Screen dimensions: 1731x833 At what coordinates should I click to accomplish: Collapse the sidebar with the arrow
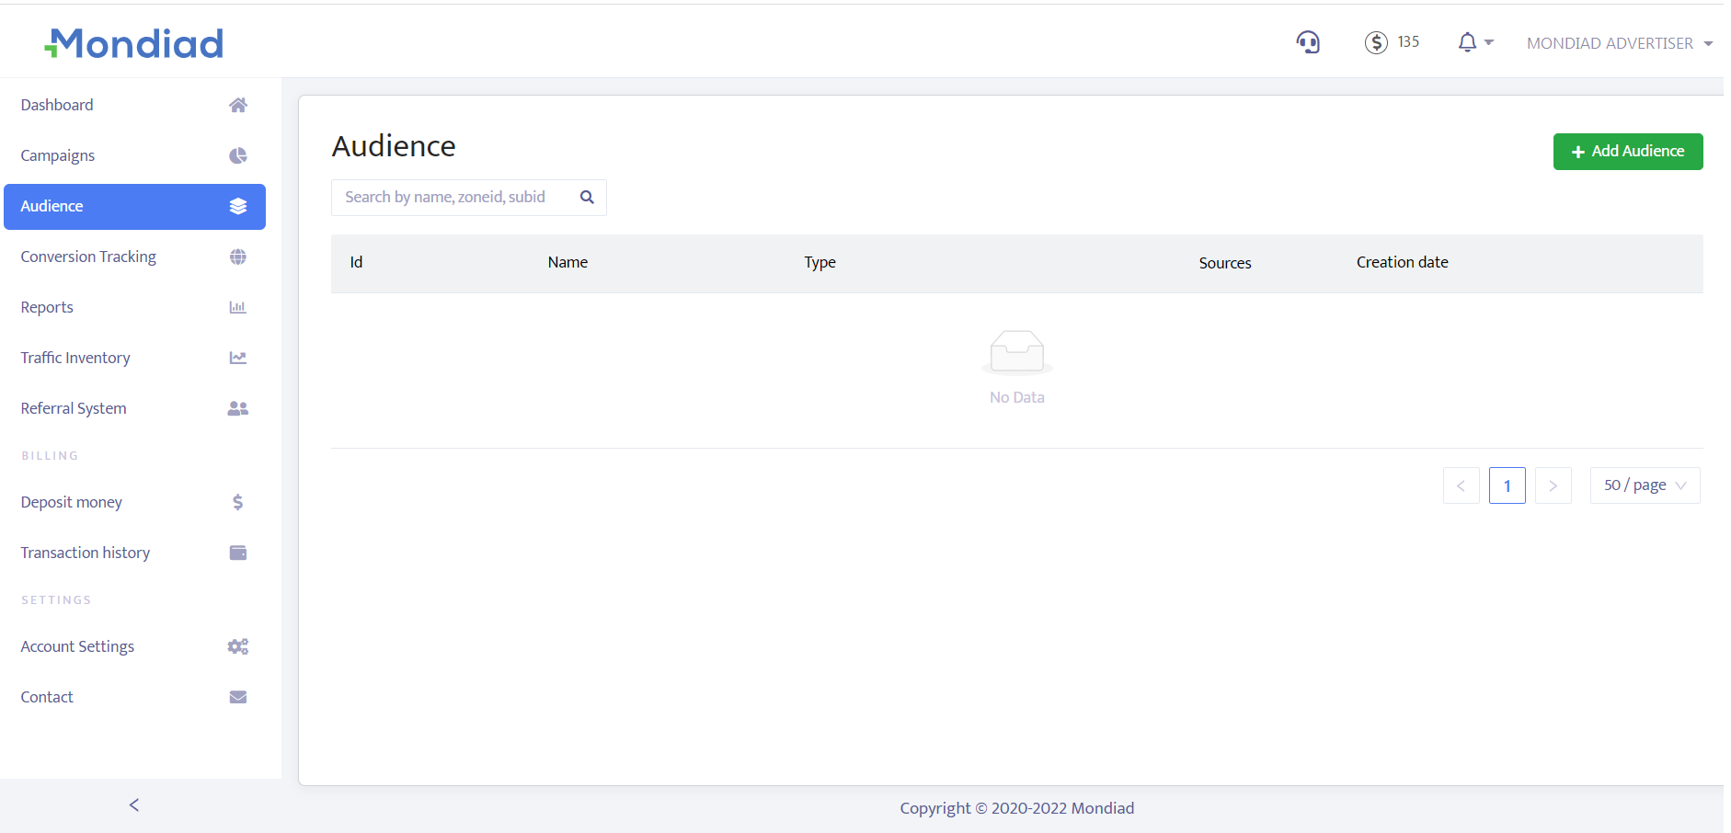click(134, 805)
